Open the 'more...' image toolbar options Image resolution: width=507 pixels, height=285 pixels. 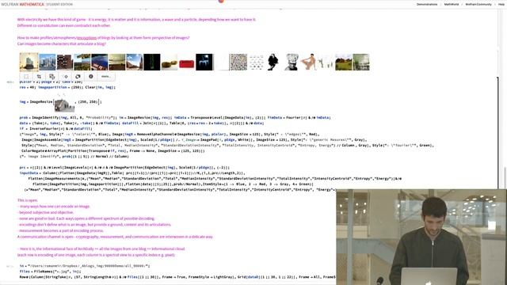point(105,77)
